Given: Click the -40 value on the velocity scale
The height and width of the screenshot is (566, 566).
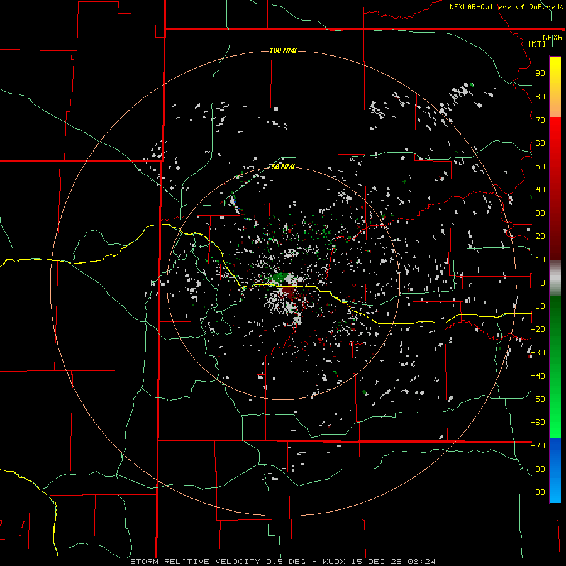Looking at the screenshot, I should point(538,376).
